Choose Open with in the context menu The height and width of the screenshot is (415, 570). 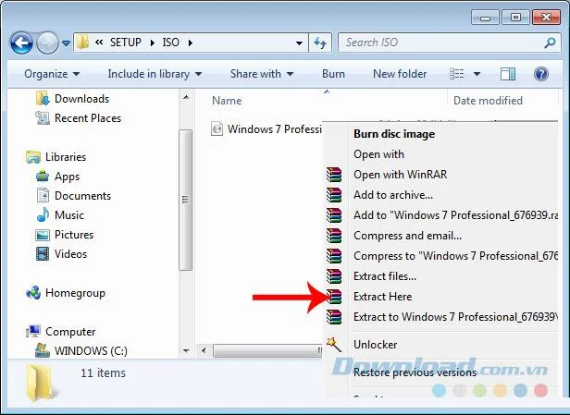point(378,154)
